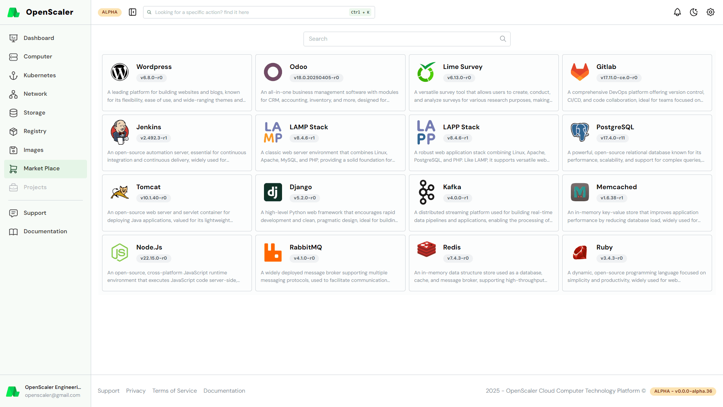Open footer Documentation link
Screen dimensions: 723x407
(x=224, y=391)
